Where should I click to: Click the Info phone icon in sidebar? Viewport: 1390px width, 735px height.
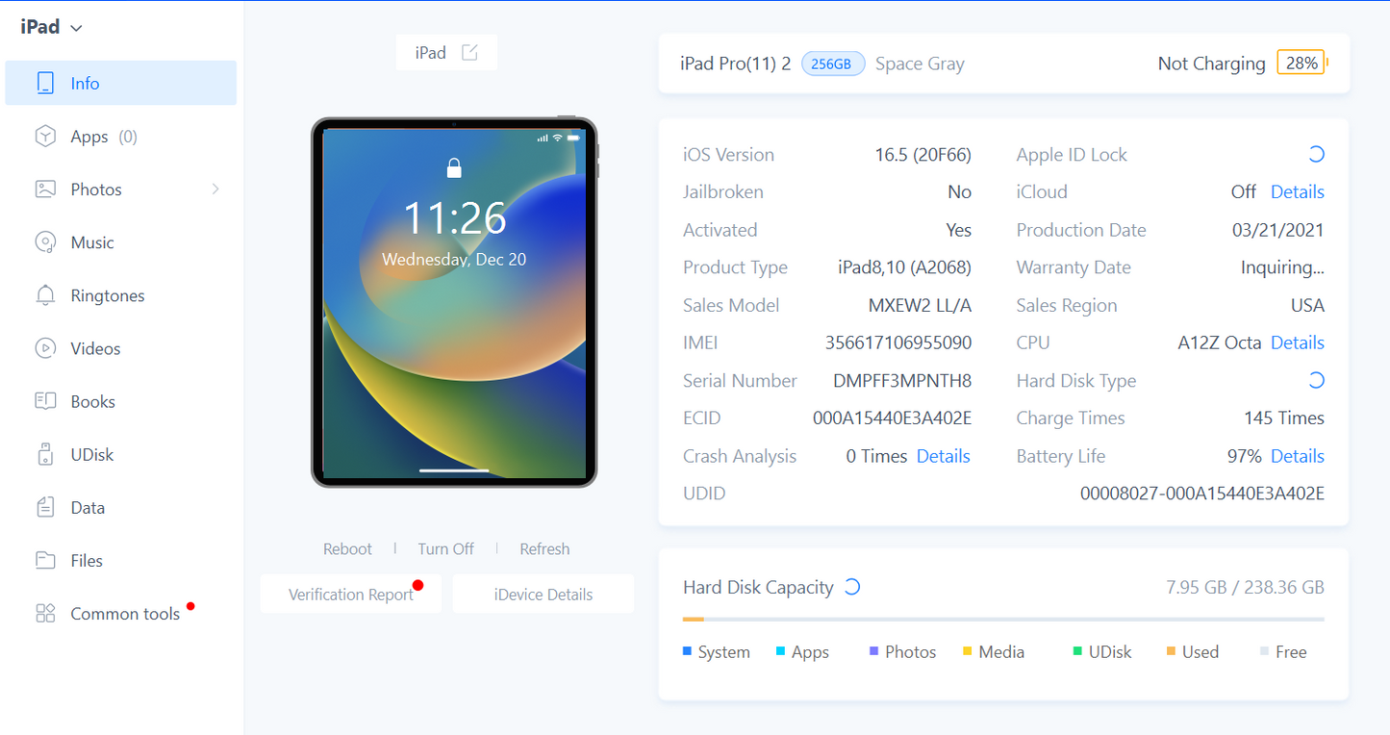45,84
